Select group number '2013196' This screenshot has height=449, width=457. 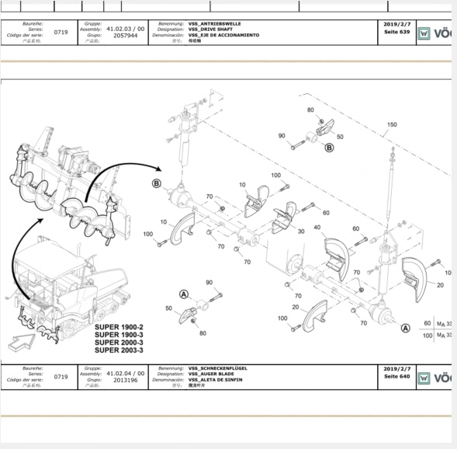(126, 380)
